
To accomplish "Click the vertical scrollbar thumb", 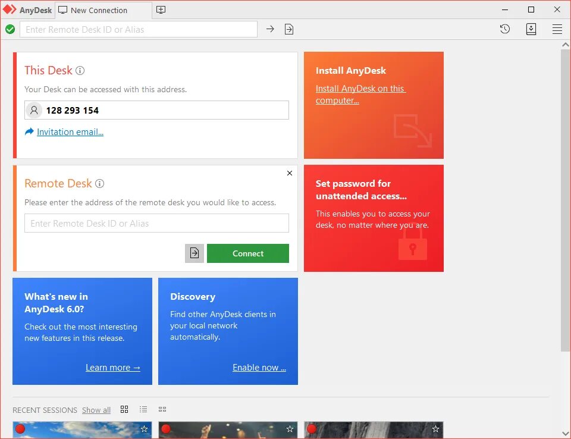I will point(565,200).
